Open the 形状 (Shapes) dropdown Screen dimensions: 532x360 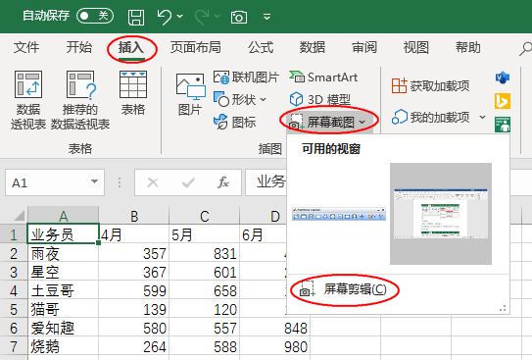coord(240,99)
